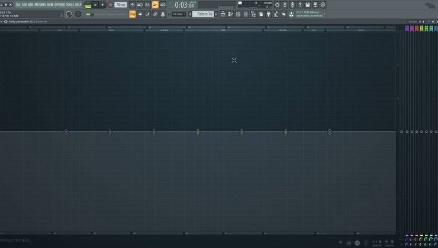Click the arrow auto-scroll icon

(x=140, y=14)
